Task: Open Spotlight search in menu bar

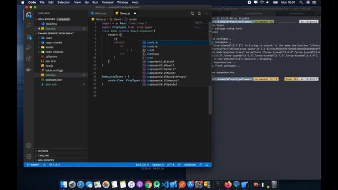Action: (x=301, y=2)
